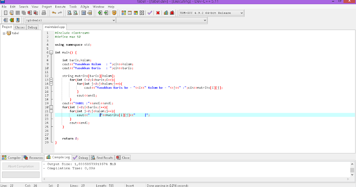Undo the last edit
This screenshot has width=356, height=187.
(x=53, y=13)
